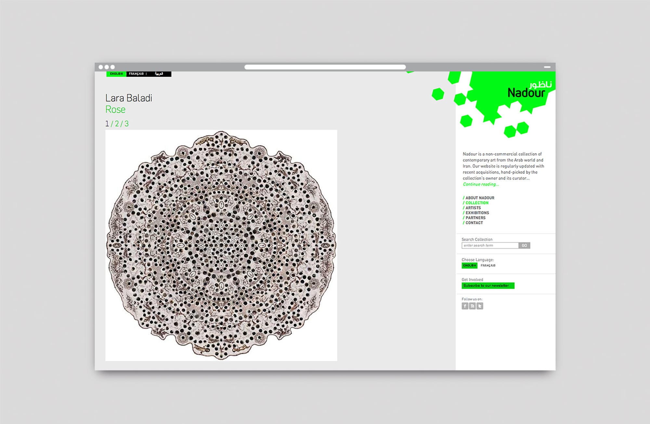Click the search collection text field
Image resolution: width=650 pixels, height=424 pixels.
490,246
